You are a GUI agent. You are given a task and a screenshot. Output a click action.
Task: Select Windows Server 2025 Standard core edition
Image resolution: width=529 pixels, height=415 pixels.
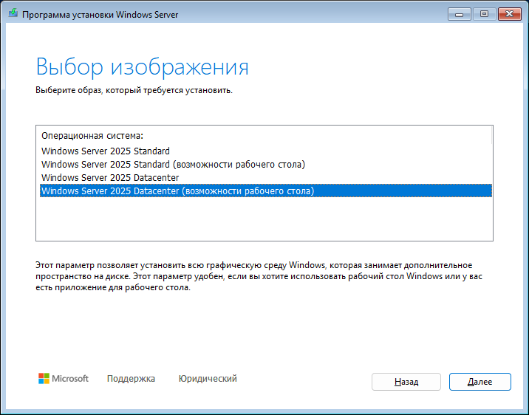(x=266, y=151)
